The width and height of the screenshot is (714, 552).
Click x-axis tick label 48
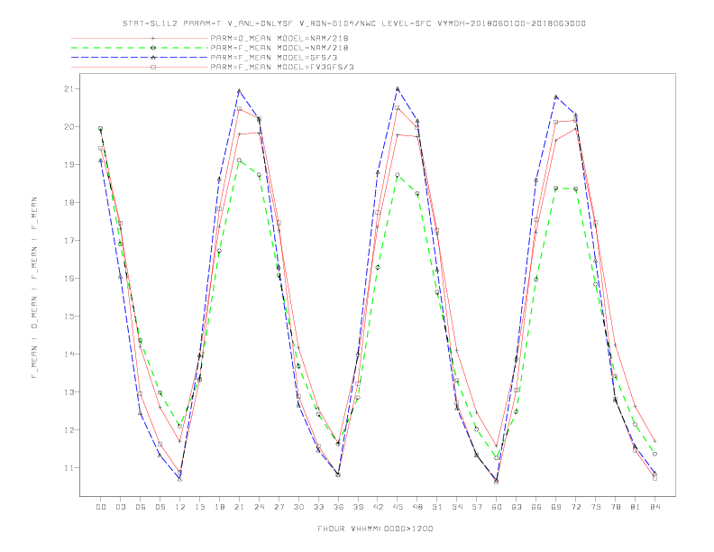417,507
